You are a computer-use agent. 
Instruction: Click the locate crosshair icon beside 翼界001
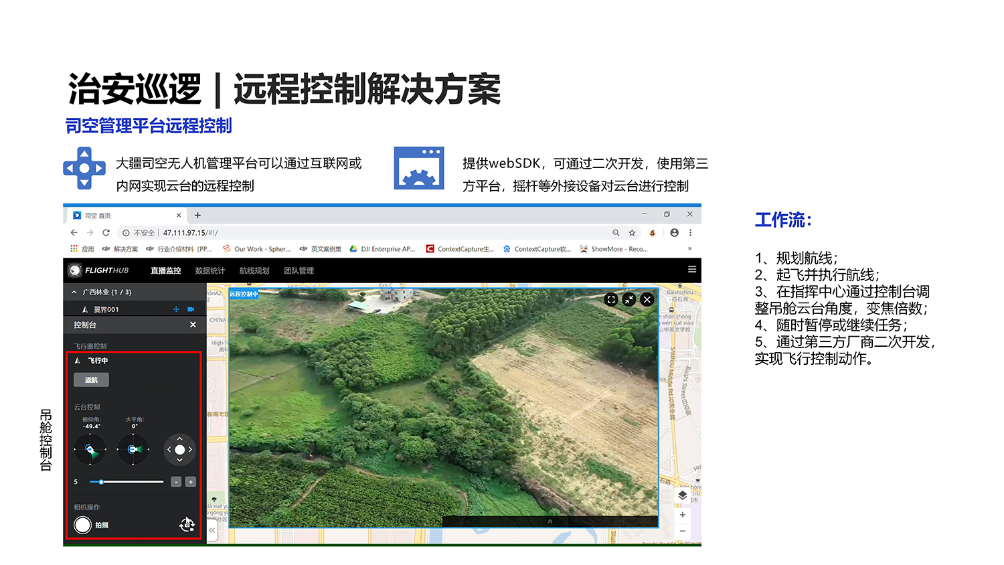tap(177, 309)
